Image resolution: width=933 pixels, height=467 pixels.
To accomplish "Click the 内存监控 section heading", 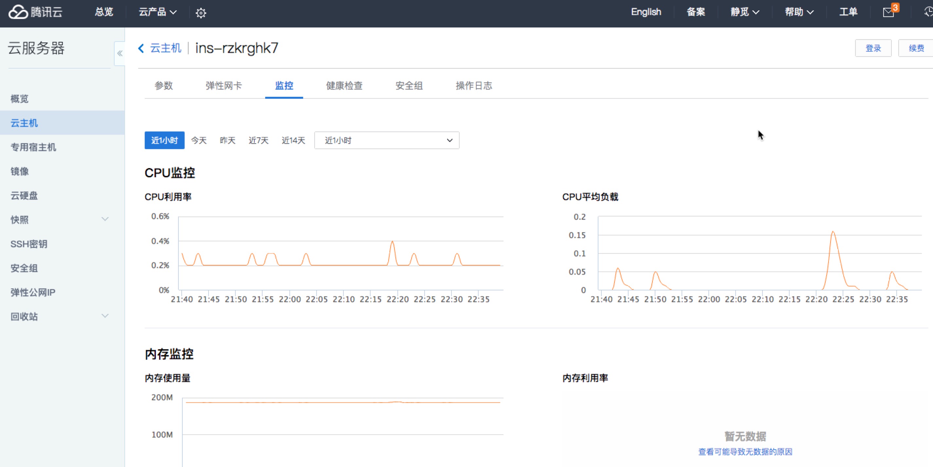I will [x=169, y=354].
